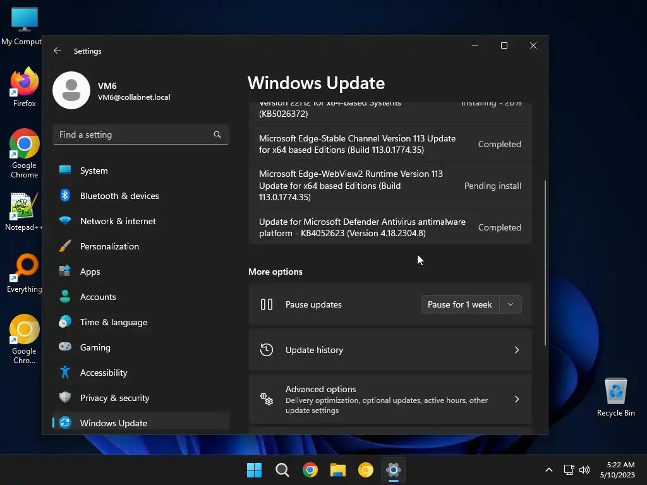647x485 pixels.
Task: Open the volume control in system tray
Action: coord(584,470)
